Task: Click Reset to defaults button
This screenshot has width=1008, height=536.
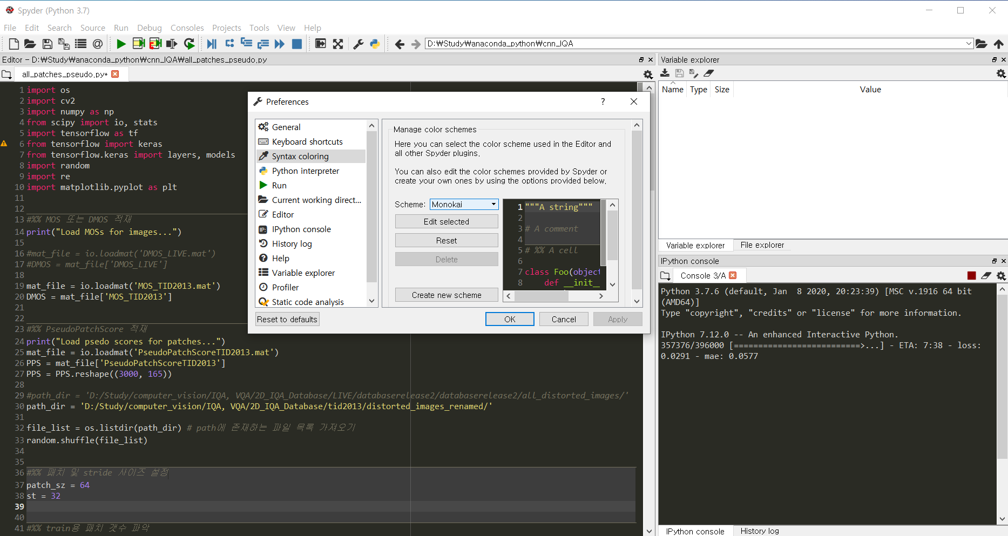Action: coord(287,320)
